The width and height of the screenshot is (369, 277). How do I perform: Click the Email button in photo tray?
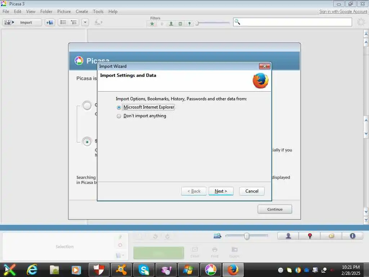click(x=195, y=252)
